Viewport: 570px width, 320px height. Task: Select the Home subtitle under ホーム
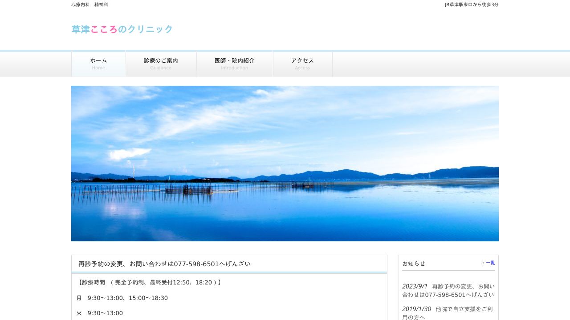pos(98,68)
